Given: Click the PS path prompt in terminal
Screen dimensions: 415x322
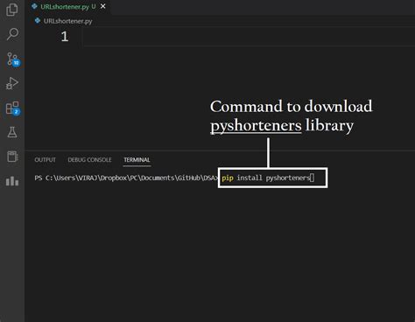Looking at the screenshot, I should point(126,178).
